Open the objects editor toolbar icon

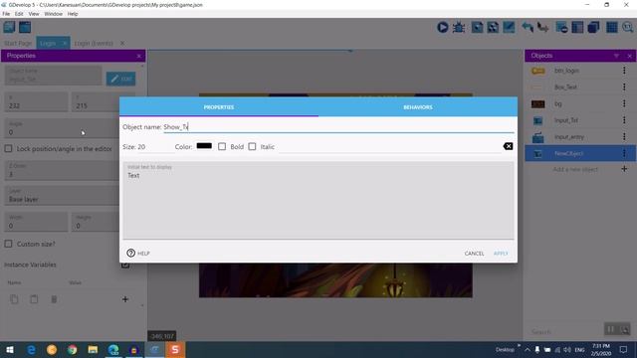pyautogui.click(x=477, y=27)
